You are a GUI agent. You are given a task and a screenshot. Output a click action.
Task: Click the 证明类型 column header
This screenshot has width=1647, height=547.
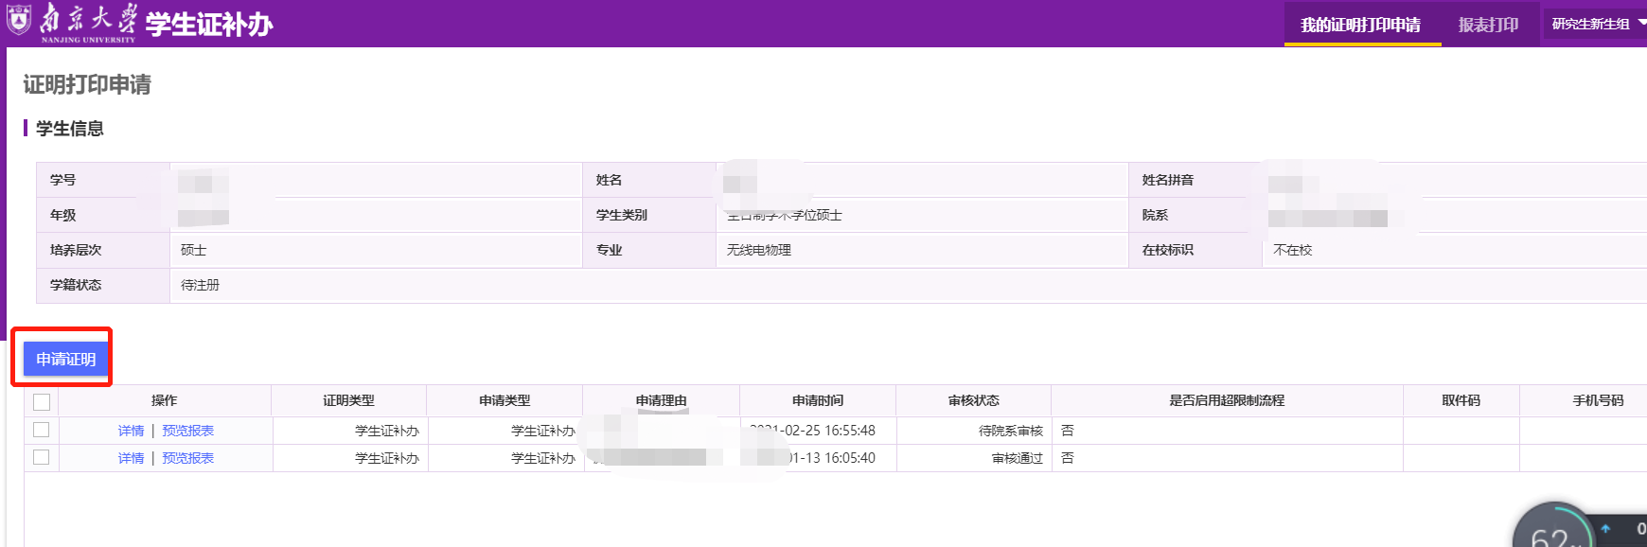point(348,401)
